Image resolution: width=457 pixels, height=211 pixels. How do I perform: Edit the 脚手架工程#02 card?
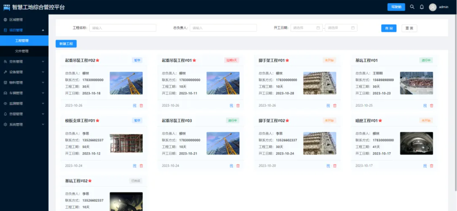click(x=328, y=166)
